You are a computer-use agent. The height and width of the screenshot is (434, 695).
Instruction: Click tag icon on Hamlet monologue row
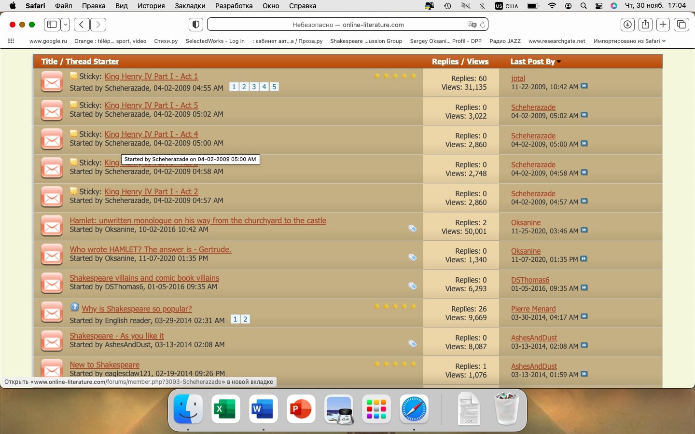pos(413,228)
